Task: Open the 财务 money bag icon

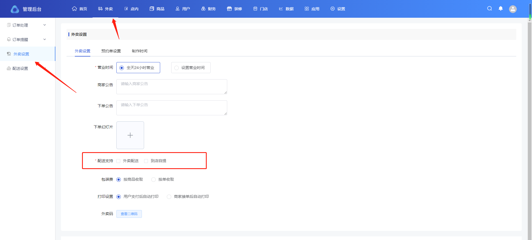Action: [x=203, y=9]
